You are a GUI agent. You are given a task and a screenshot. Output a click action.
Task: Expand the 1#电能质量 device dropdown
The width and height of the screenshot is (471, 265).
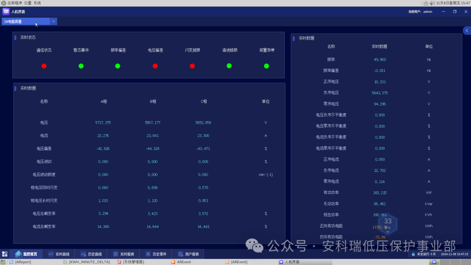(x=29, y=21)
